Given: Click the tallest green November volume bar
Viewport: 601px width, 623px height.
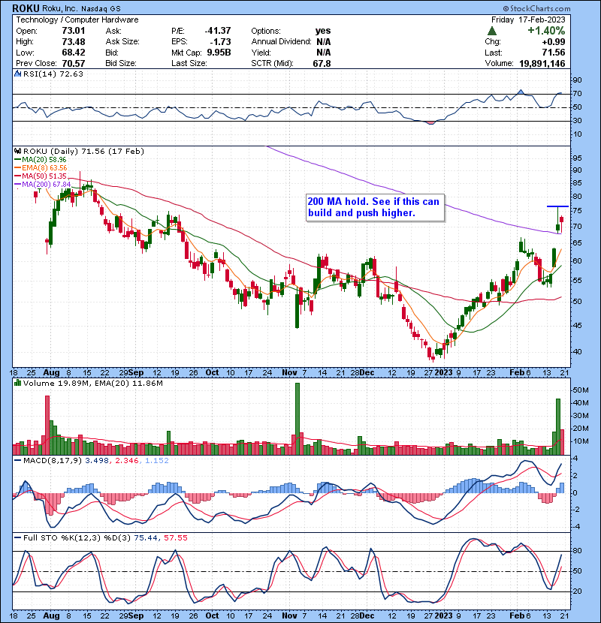Looking at the screenshot, I should point(297,419).
